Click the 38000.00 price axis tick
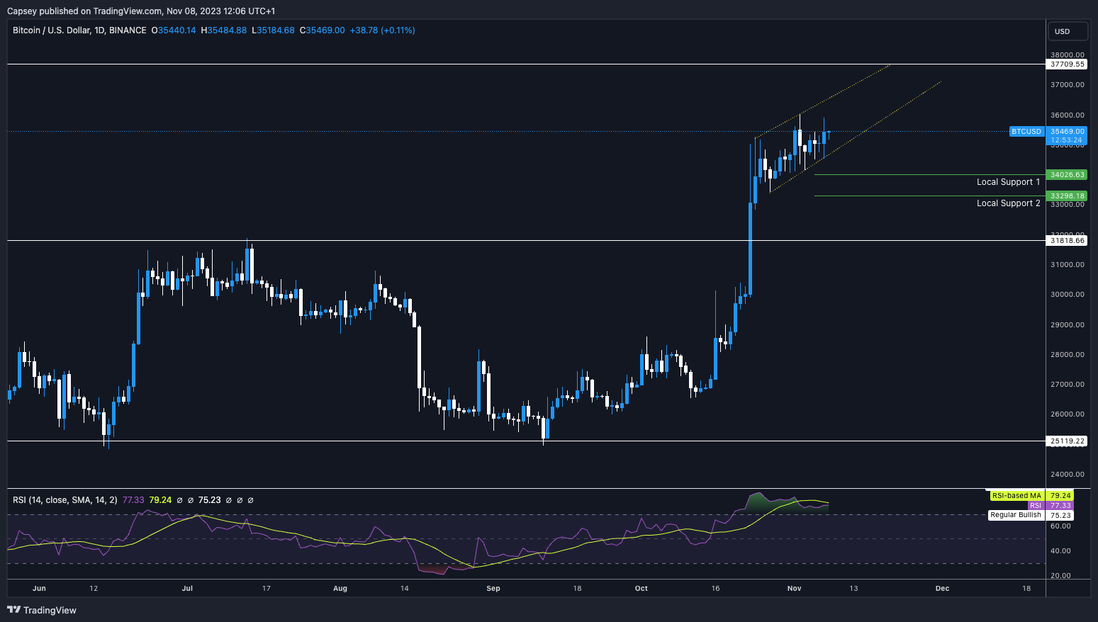1098x622 pixels. coord(1068,55)
